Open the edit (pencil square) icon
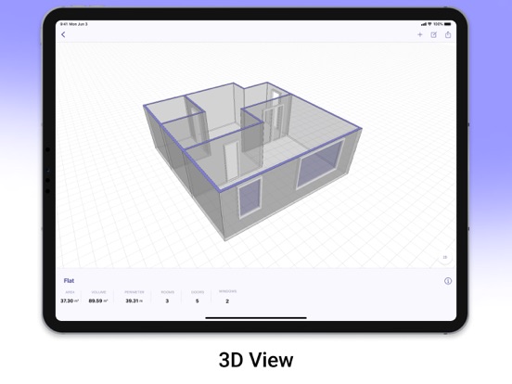The image size is (512, 384). click(x=434, y=34)
